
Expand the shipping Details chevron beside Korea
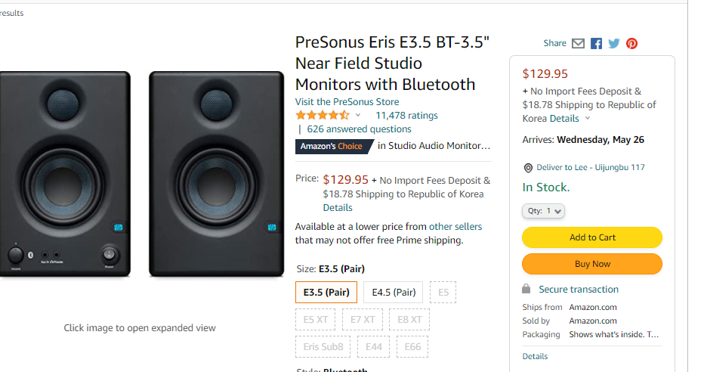click(x=588, y=119)
